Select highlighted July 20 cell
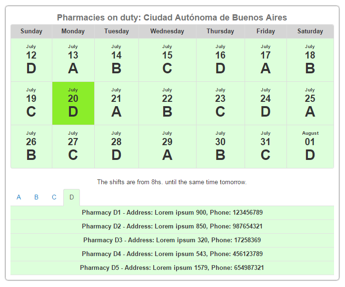This screenshot has height=287, width=345. click(73, 103)
